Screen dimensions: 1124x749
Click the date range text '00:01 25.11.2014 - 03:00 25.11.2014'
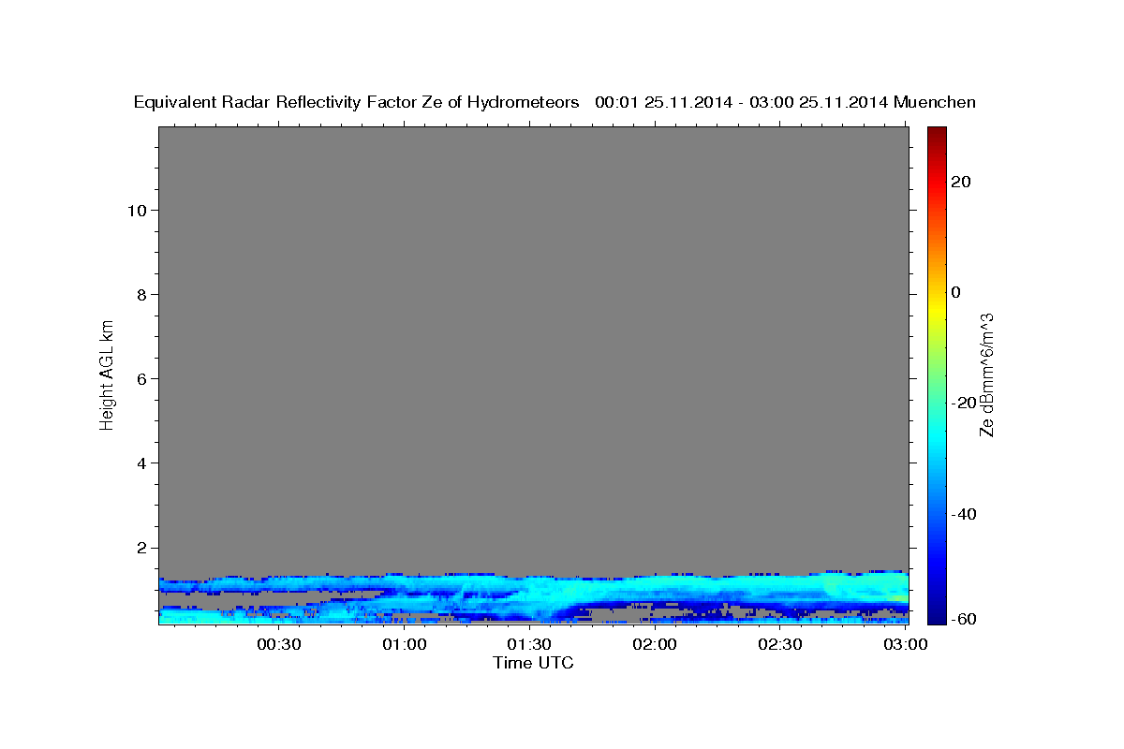[x=743, y=102]
